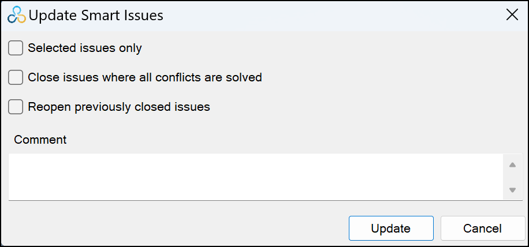
Task: Click the comment box scroll down arrow
Action: click(512, 190)
